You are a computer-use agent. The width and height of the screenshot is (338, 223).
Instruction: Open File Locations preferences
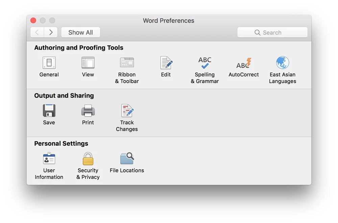coord(127,159)
